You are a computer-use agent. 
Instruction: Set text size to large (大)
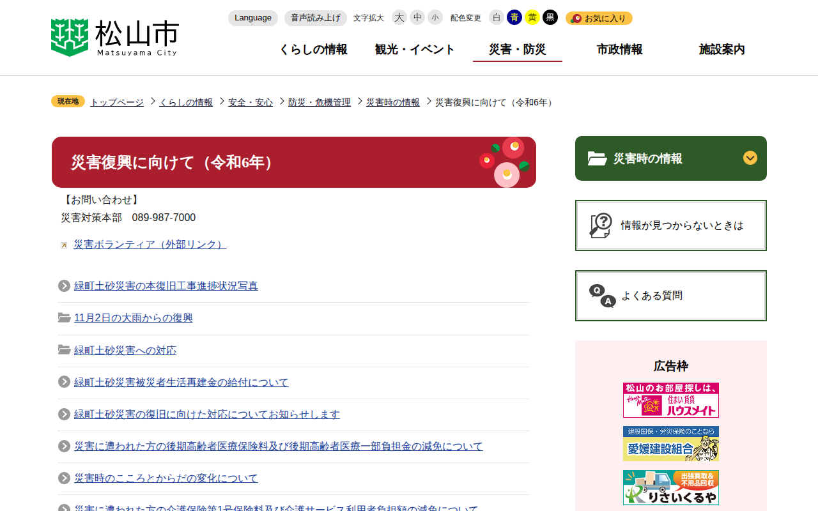(399, 17)
